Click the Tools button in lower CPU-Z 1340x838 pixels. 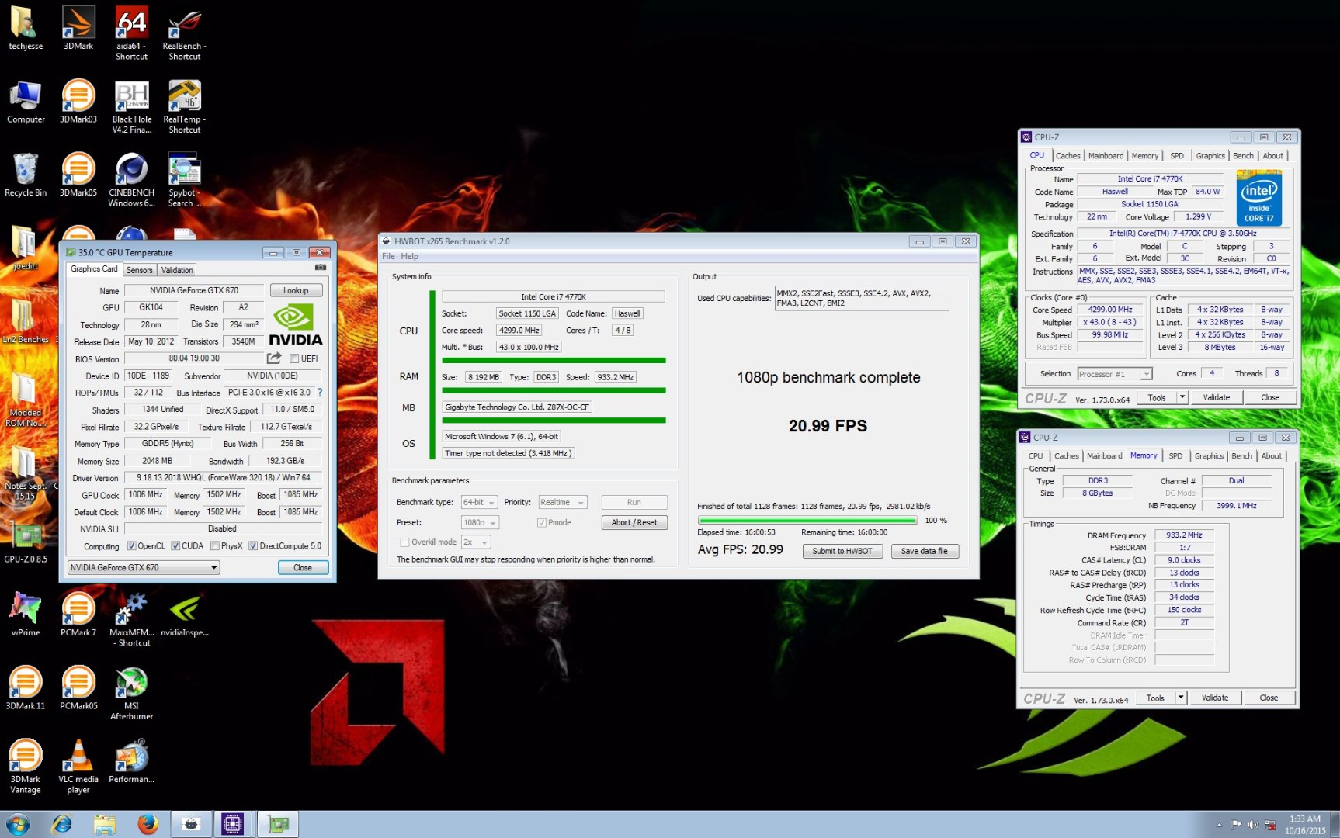[x=1155, y=698]
